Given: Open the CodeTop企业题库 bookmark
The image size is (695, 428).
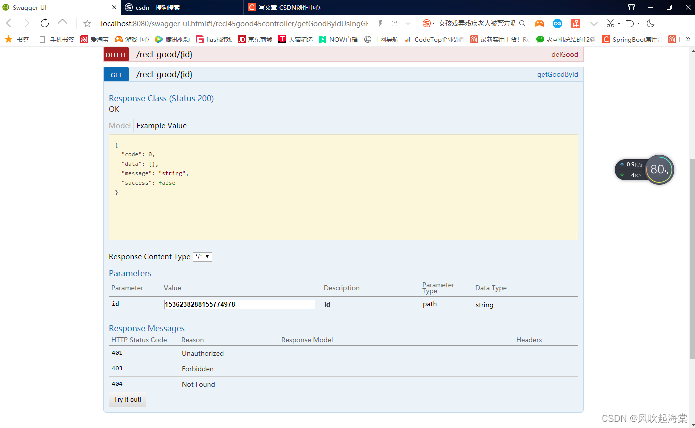Looking at the screenshot, I should [434, 39].
